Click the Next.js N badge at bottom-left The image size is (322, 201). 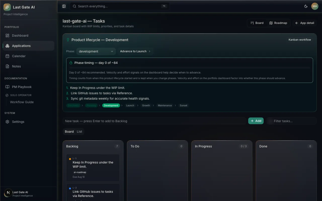pyautogui.click(x=8, y=193)
